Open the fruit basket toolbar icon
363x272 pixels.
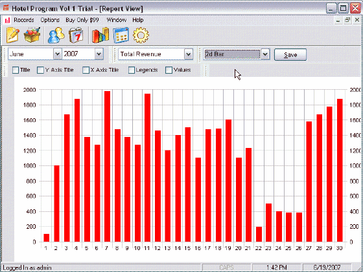click(32, 35)
